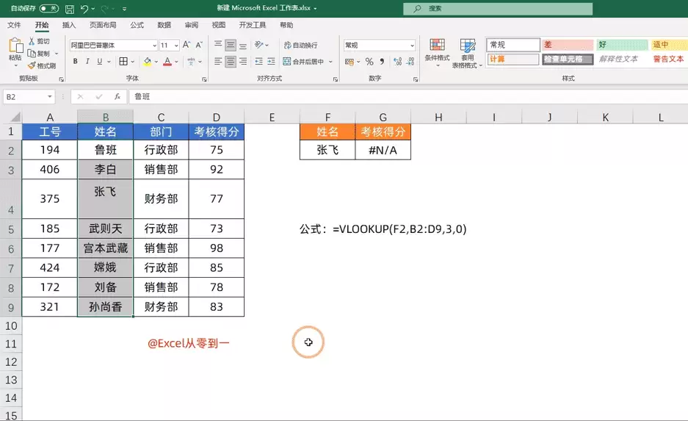Toggle Italic formatting
This screenshot has height=421, width=688.
[x=87, y=62]
